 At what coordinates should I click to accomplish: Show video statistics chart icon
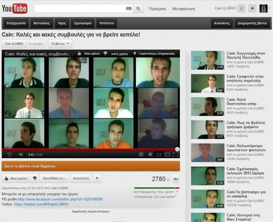[x=175, y=178]
